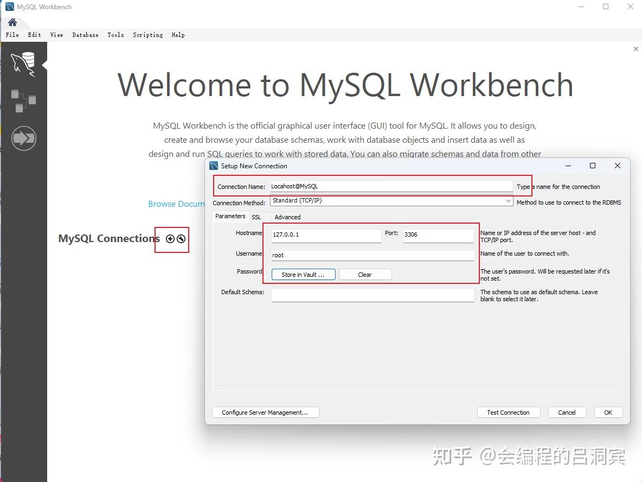Click the Default Schema input field

pyautogui.click(x=373, y=295)
